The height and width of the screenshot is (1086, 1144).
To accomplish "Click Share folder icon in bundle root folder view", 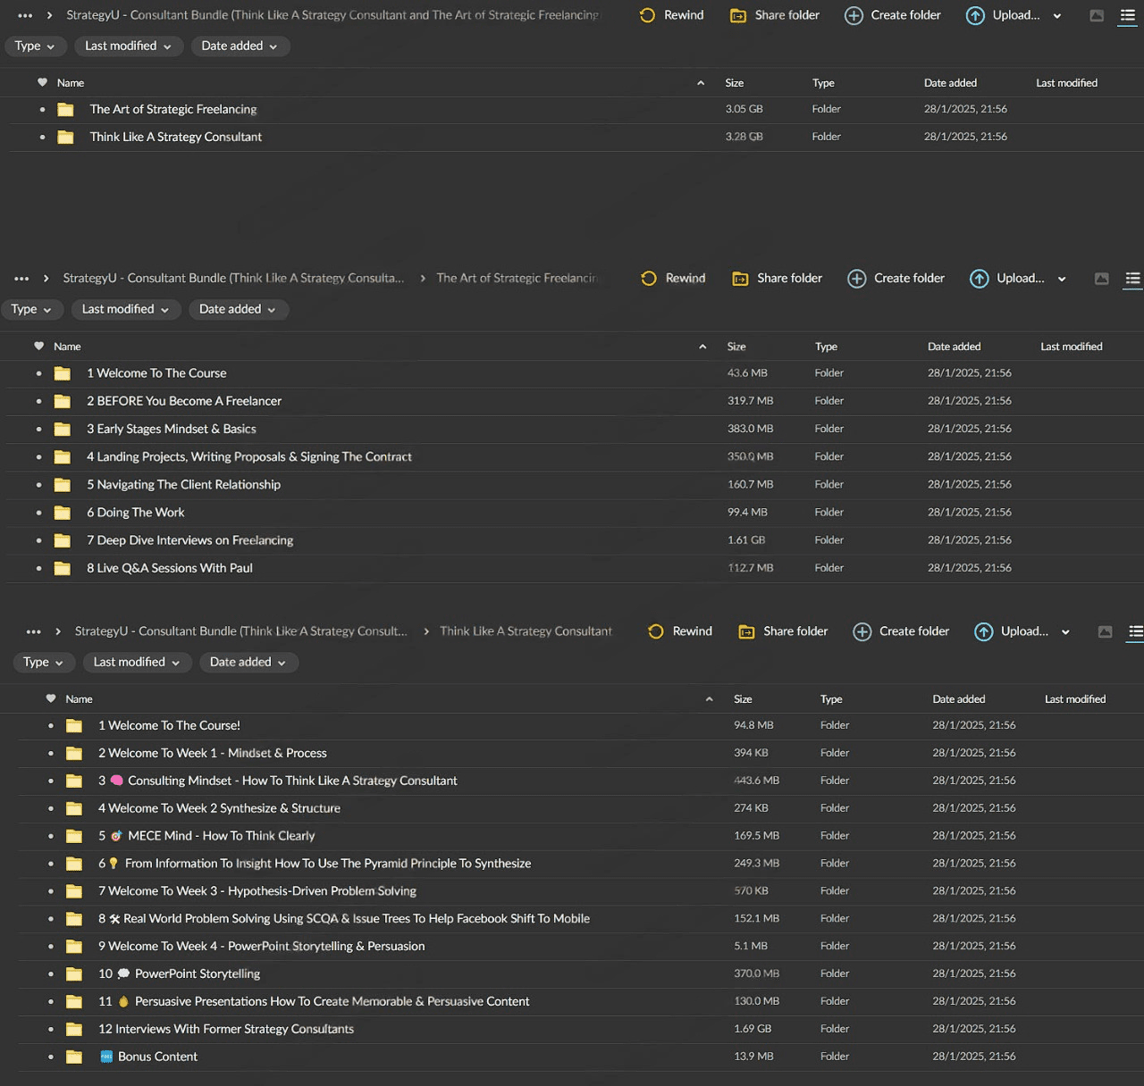I will 738,16.
